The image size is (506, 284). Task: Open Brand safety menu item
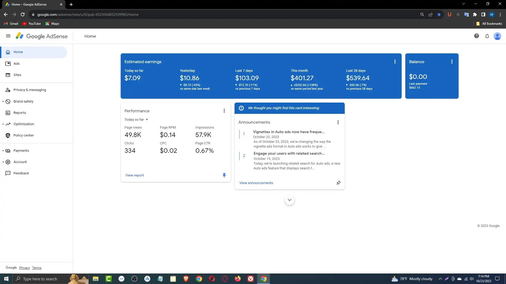23,102
